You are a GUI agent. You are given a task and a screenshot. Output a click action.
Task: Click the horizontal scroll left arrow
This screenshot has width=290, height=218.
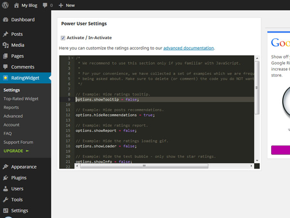pos(77,166)
